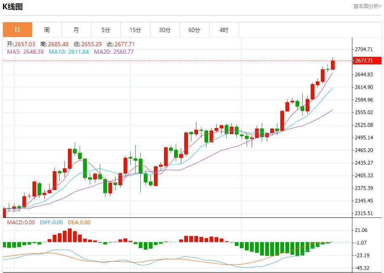Screen dimensions: 384x273
Task: Select the 5分 chart interval
Action: pos(106,30)
